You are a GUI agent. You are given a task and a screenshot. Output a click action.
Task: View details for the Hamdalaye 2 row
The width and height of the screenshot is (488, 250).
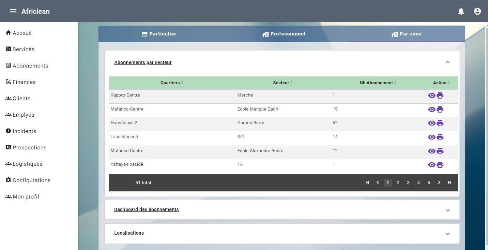pyautogui.click(x=432, y=123)
